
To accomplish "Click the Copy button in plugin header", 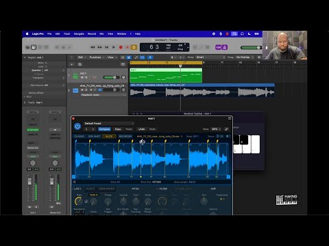I will (118, 129).
